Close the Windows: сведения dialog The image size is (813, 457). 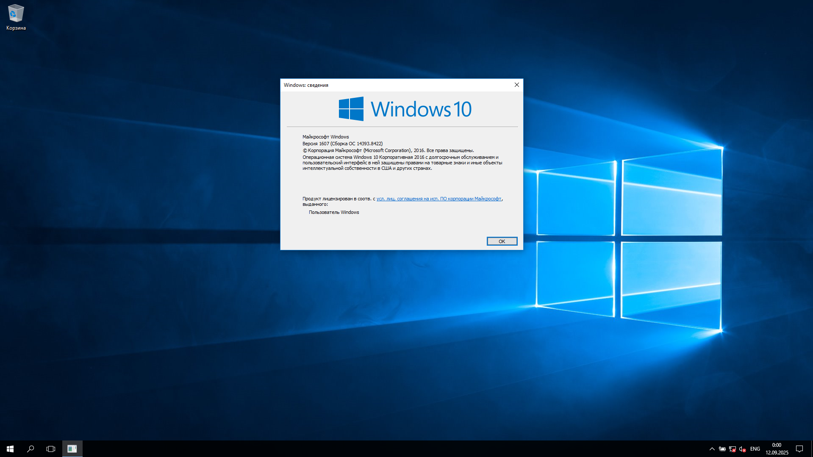pos(517,85)
